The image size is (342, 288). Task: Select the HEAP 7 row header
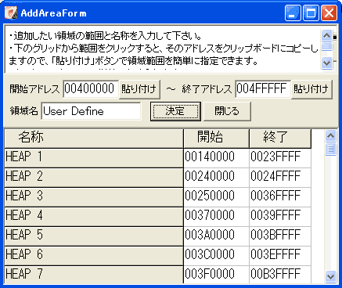point(94,275)
